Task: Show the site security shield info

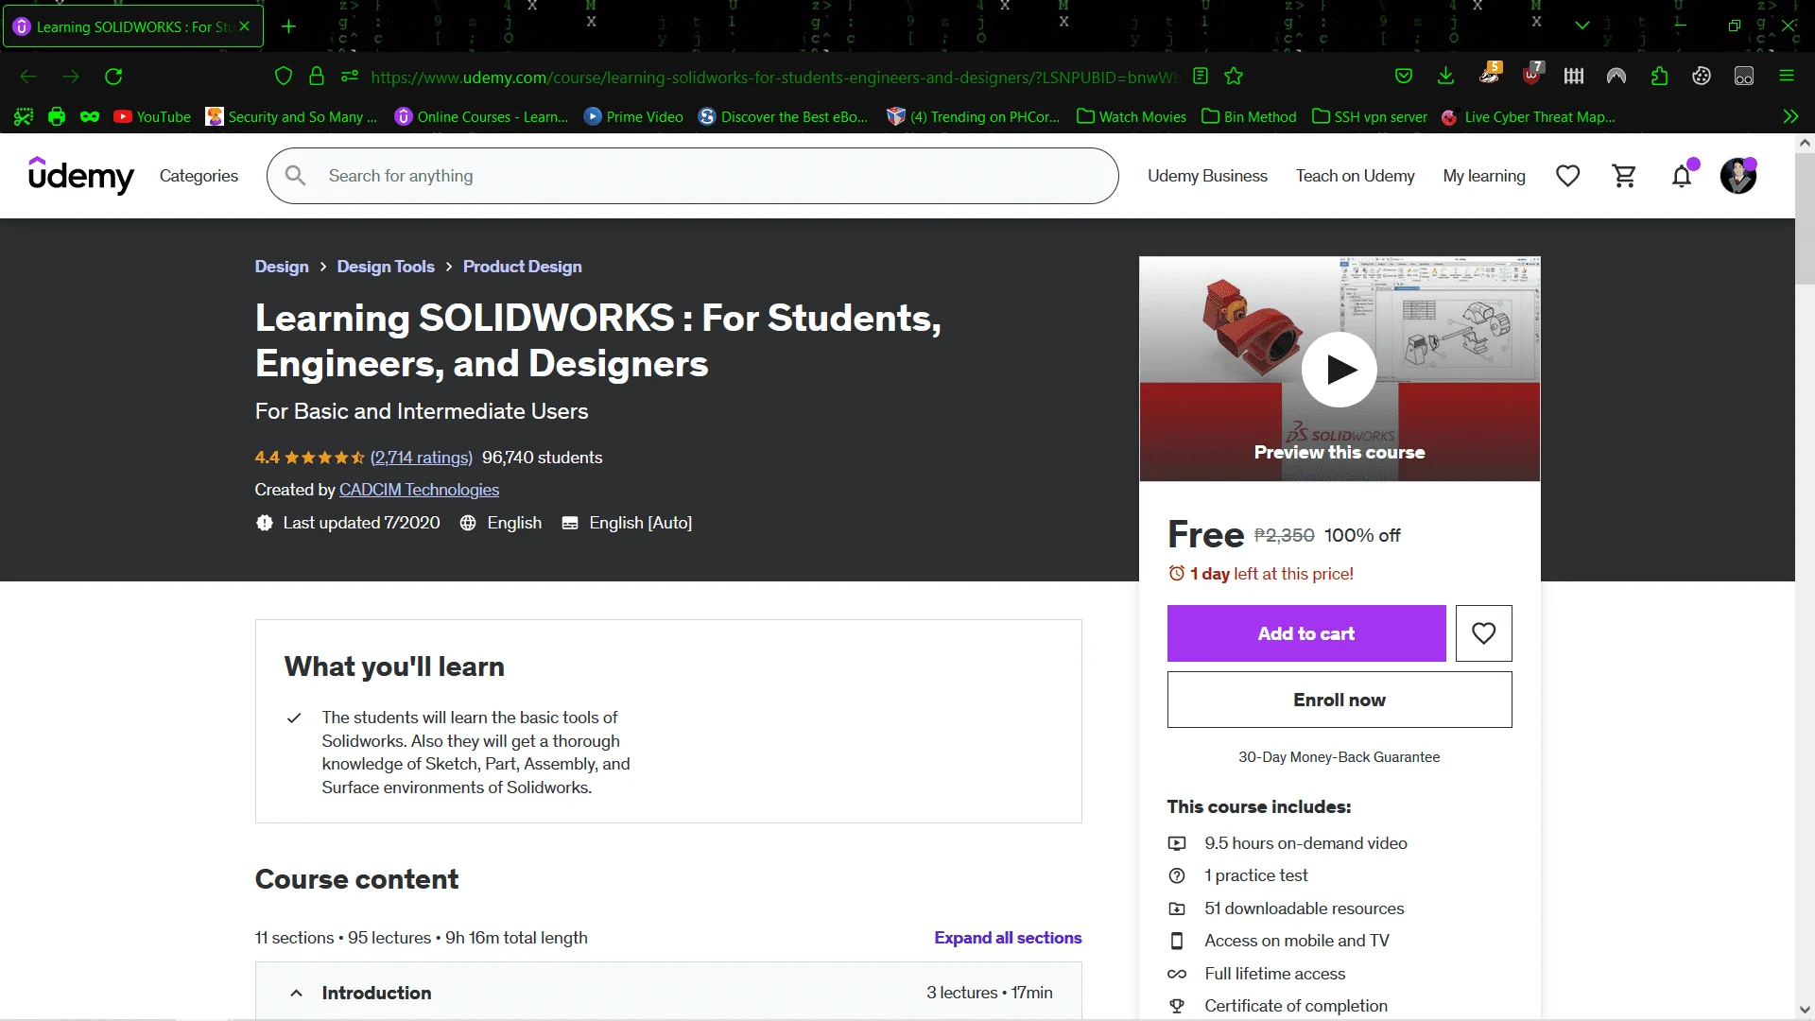Action: coord(283,77)
